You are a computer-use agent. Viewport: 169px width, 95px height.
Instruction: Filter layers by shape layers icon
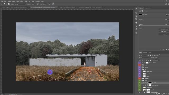pyautogui.click(x=155, y=55)
